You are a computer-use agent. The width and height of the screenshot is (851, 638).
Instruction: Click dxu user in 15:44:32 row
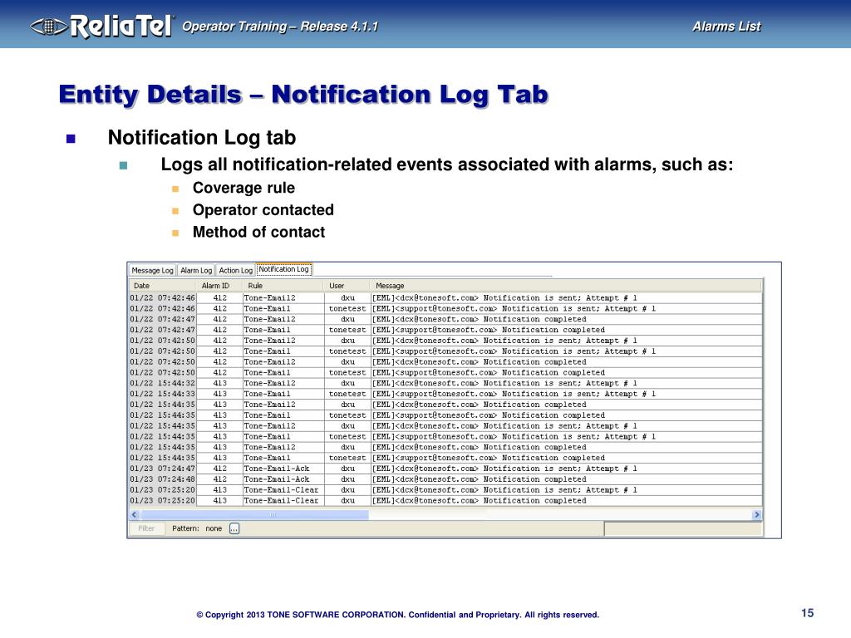(348, 383)
